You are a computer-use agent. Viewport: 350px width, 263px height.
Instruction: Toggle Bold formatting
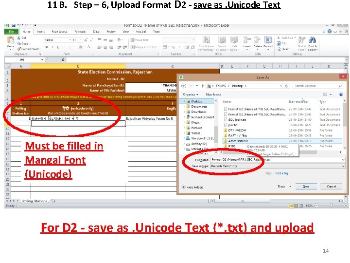47,47
